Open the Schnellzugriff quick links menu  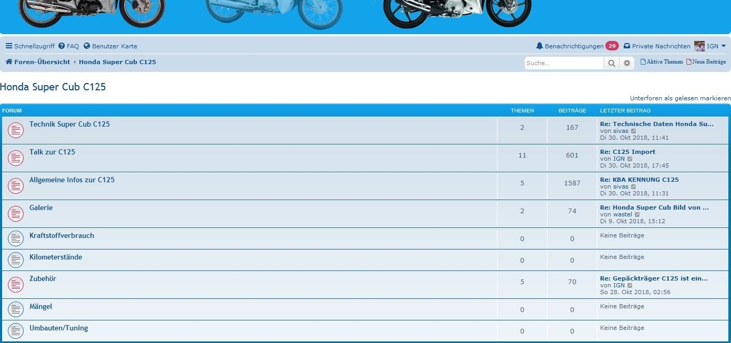[x=30, y=46]
